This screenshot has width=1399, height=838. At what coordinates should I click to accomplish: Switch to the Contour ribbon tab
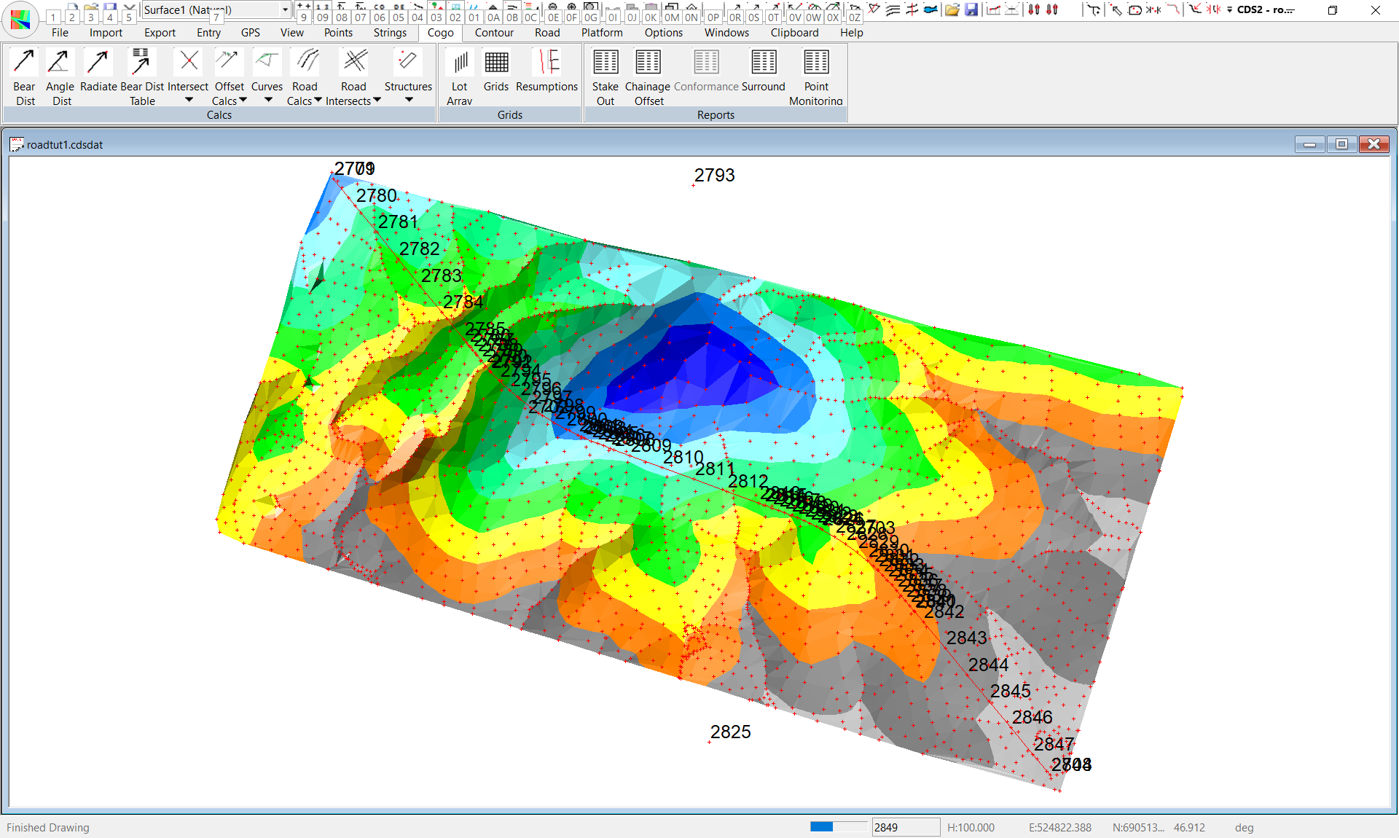click(494, 33)
